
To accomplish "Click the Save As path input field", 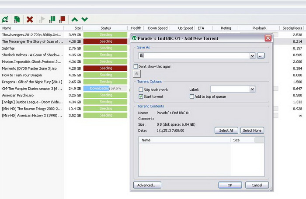I will 194,56.
